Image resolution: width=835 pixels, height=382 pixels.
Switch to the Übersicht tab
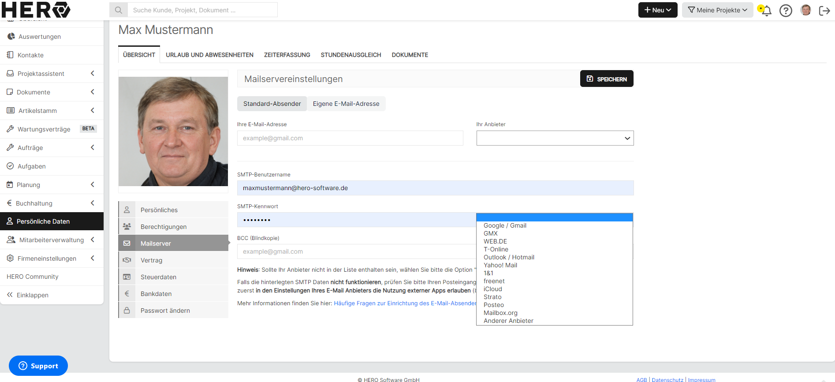pyautogui.click(x=139, y=55)
